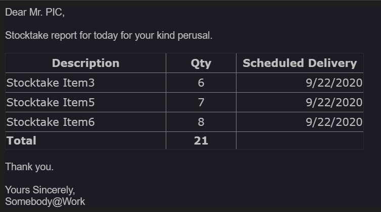Select the Qty column header
This screenshot has height=212, width=381.
201,63
